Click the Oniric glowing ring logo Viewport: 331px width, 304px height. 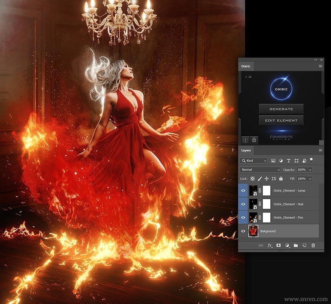(x=281, y=89)
